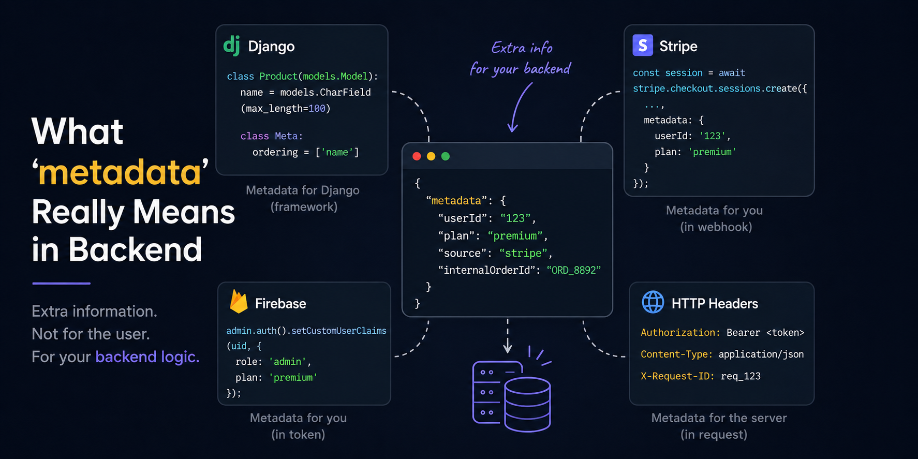Click the 'admin.auth().setCustomUserClaims' code line
The width and height of the screenshot is (918, 459).
pyautogui.click(x=306, y=331)
